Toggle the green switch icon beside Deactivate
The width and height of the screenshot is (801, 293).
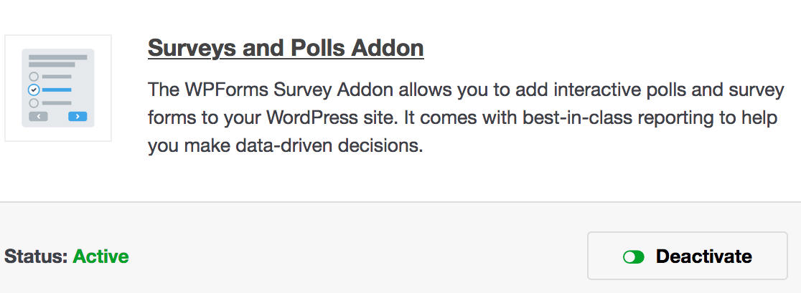[x=634, y=256]
